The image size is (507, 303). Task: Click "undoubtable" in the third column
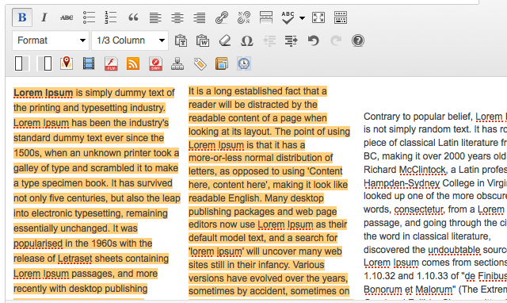[x=454, y=250]
